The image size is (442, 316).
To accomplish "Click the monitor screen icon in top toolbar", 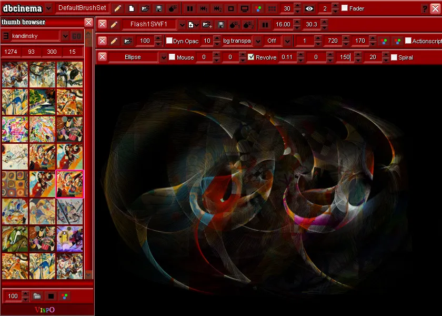I will (244, 8).
